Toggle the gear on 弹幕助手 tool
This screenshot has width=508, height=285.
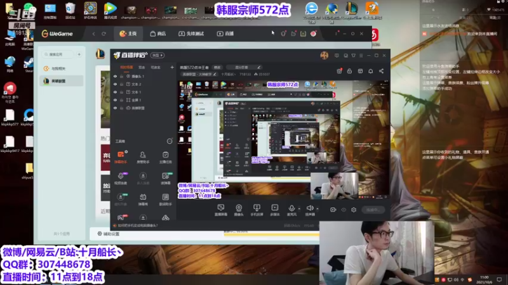click(x=126, y=151)
